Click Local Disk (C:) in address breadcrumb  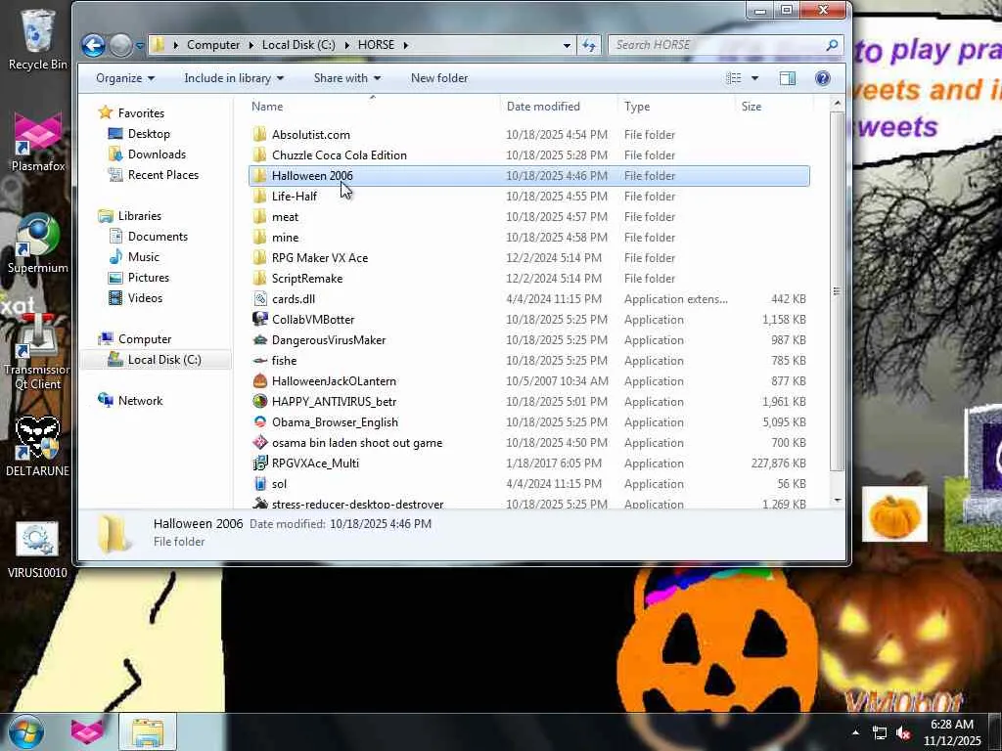coord(298,45)
